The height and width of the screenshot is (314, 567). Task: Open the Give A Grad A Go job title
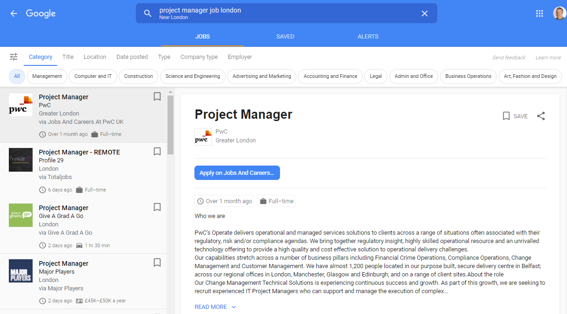(x=64, y=208)
